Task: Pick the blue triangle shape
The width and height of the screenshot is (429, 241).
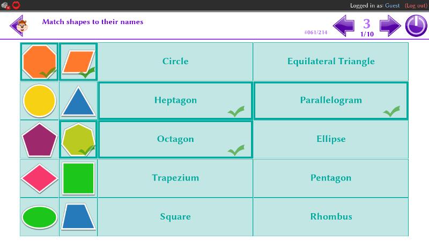Action: click(78, 101)
